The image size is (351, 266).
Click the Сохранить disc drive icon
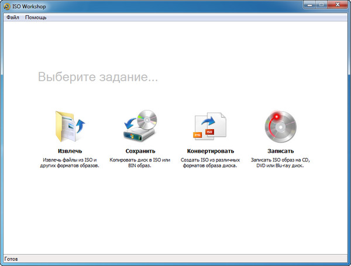tap(140, 125)
